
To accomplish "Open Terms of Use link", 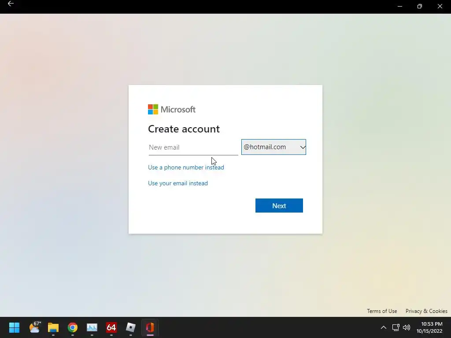I will click(382, 311).
